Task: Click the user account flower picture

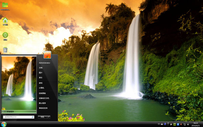Action: tap(47, 55)
